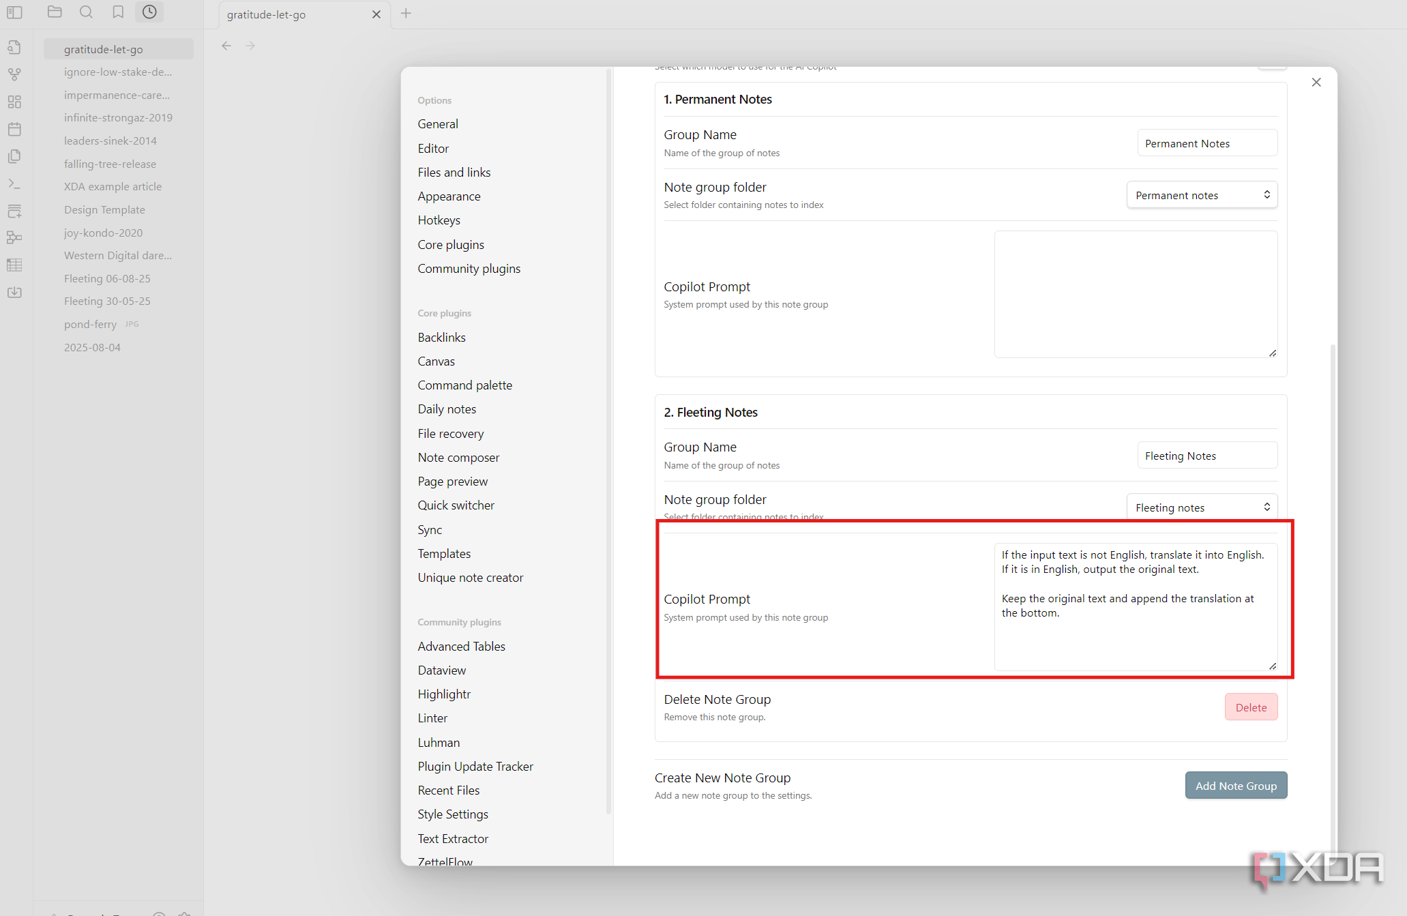The image size is (1407, 916).
Task: Open command palette terminal icon
Action: (14, 183)
